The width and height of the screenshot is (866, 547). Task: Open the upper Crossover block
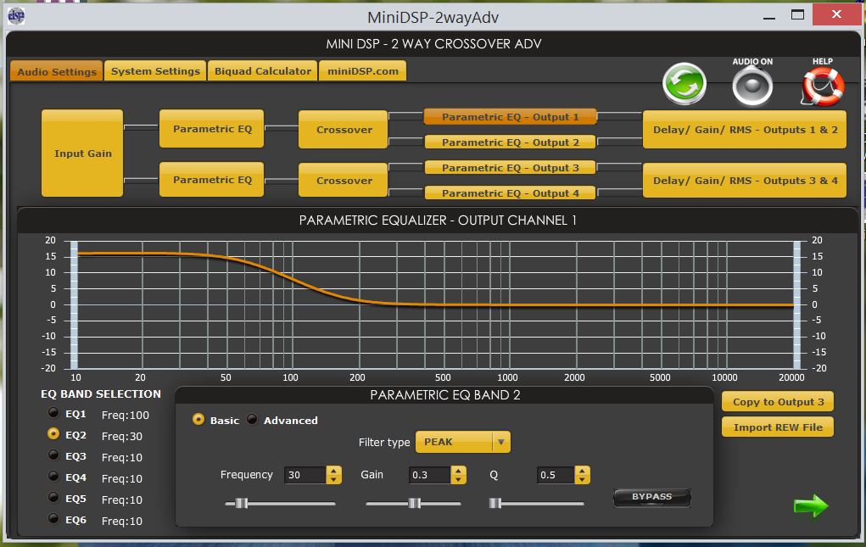(x=344, y=130)
